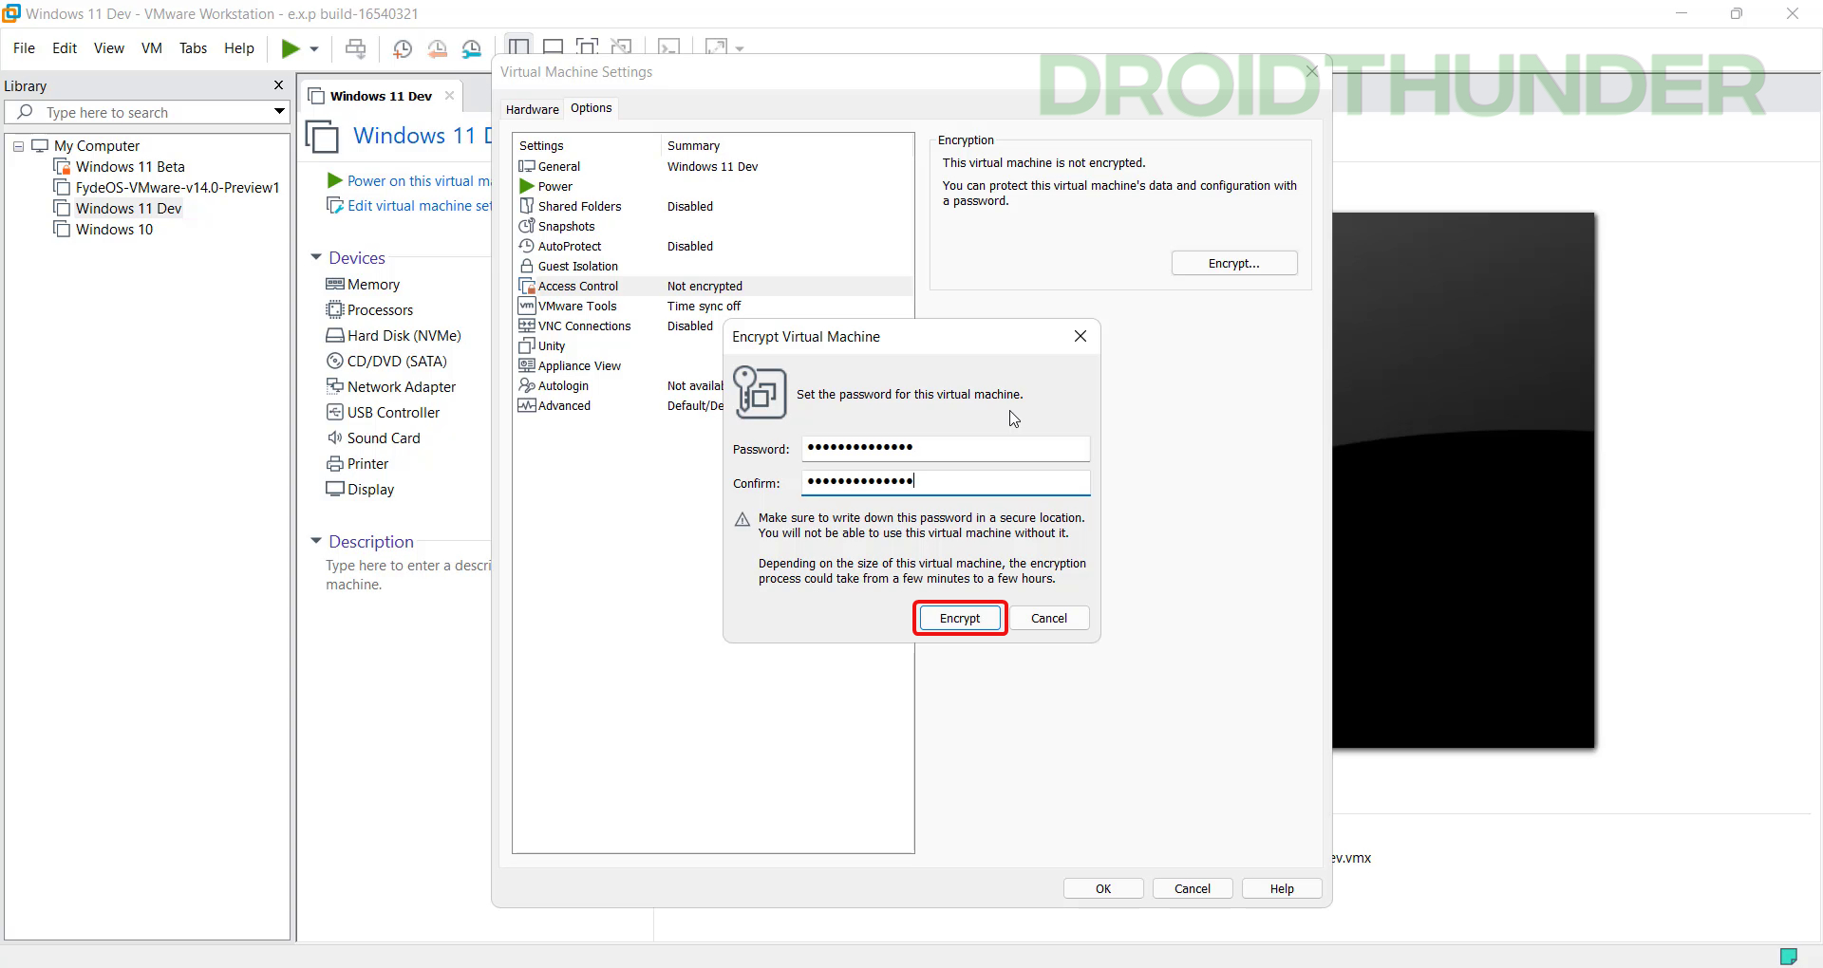Image resolution: width=1823 pixels, height=968 pixels.
Task: Click Memory device entry
Action: coord(363,285)
